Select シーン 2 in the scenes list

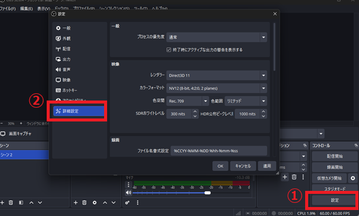point(25,155)
